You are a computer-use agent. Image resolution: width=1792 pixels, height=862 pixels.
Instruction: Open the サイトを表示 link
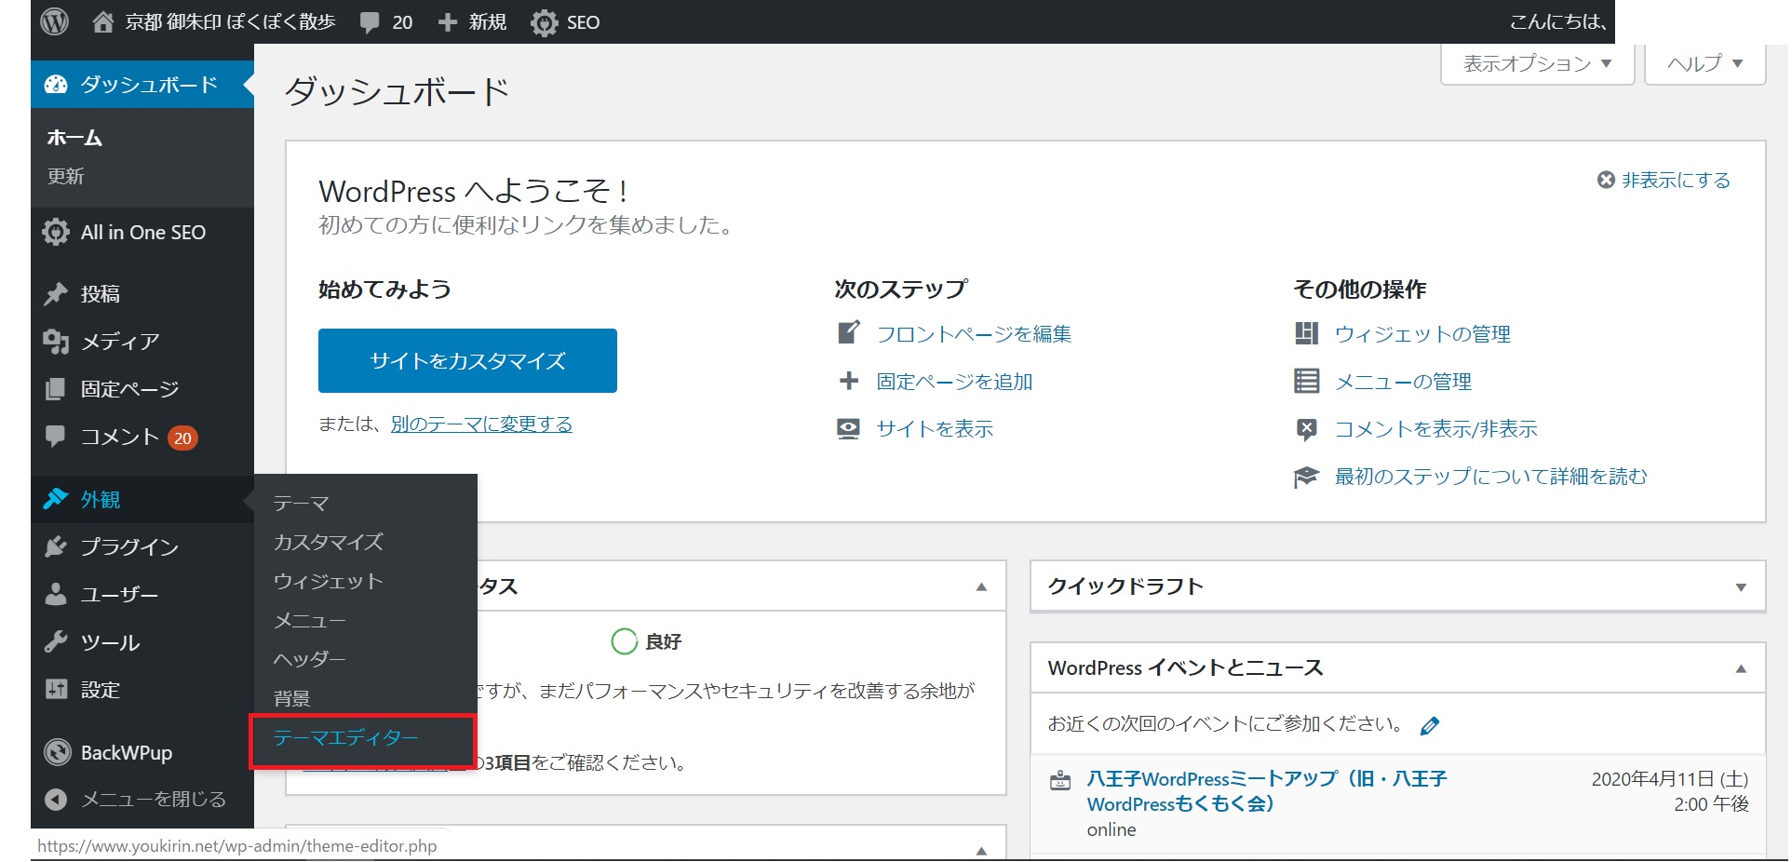935,429
